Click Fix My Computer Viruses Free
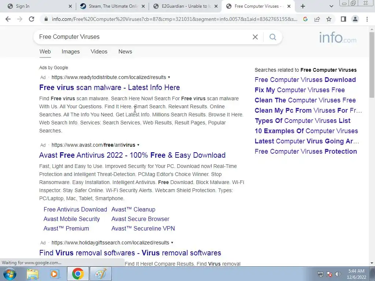The height and width of the screenshot is (281, 375). click(x=300, y=90)
